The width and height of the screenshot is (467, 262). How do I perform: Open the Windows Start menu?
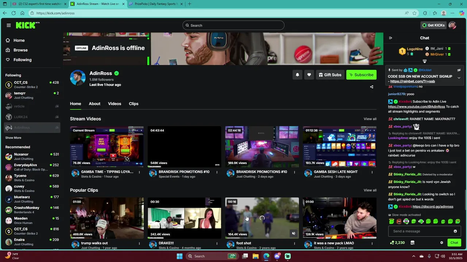180,256
